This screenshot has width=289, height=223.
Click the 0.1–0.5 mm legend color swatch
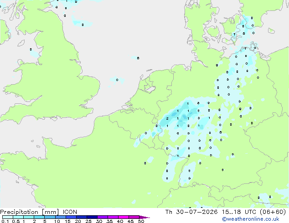(8, 217)
